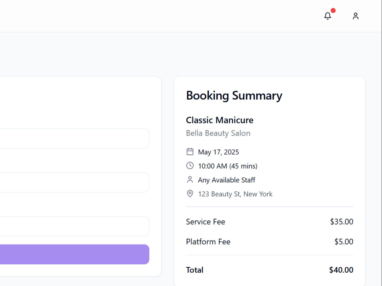Viewport: 382px width, 286px height.
Task: Click the purple submit button
Action: (74, 254)
